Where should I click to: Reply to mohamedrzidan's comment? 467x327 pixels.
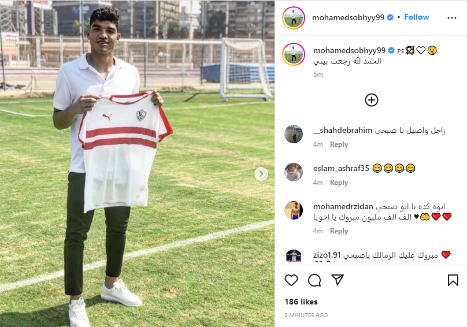(339, 231)
